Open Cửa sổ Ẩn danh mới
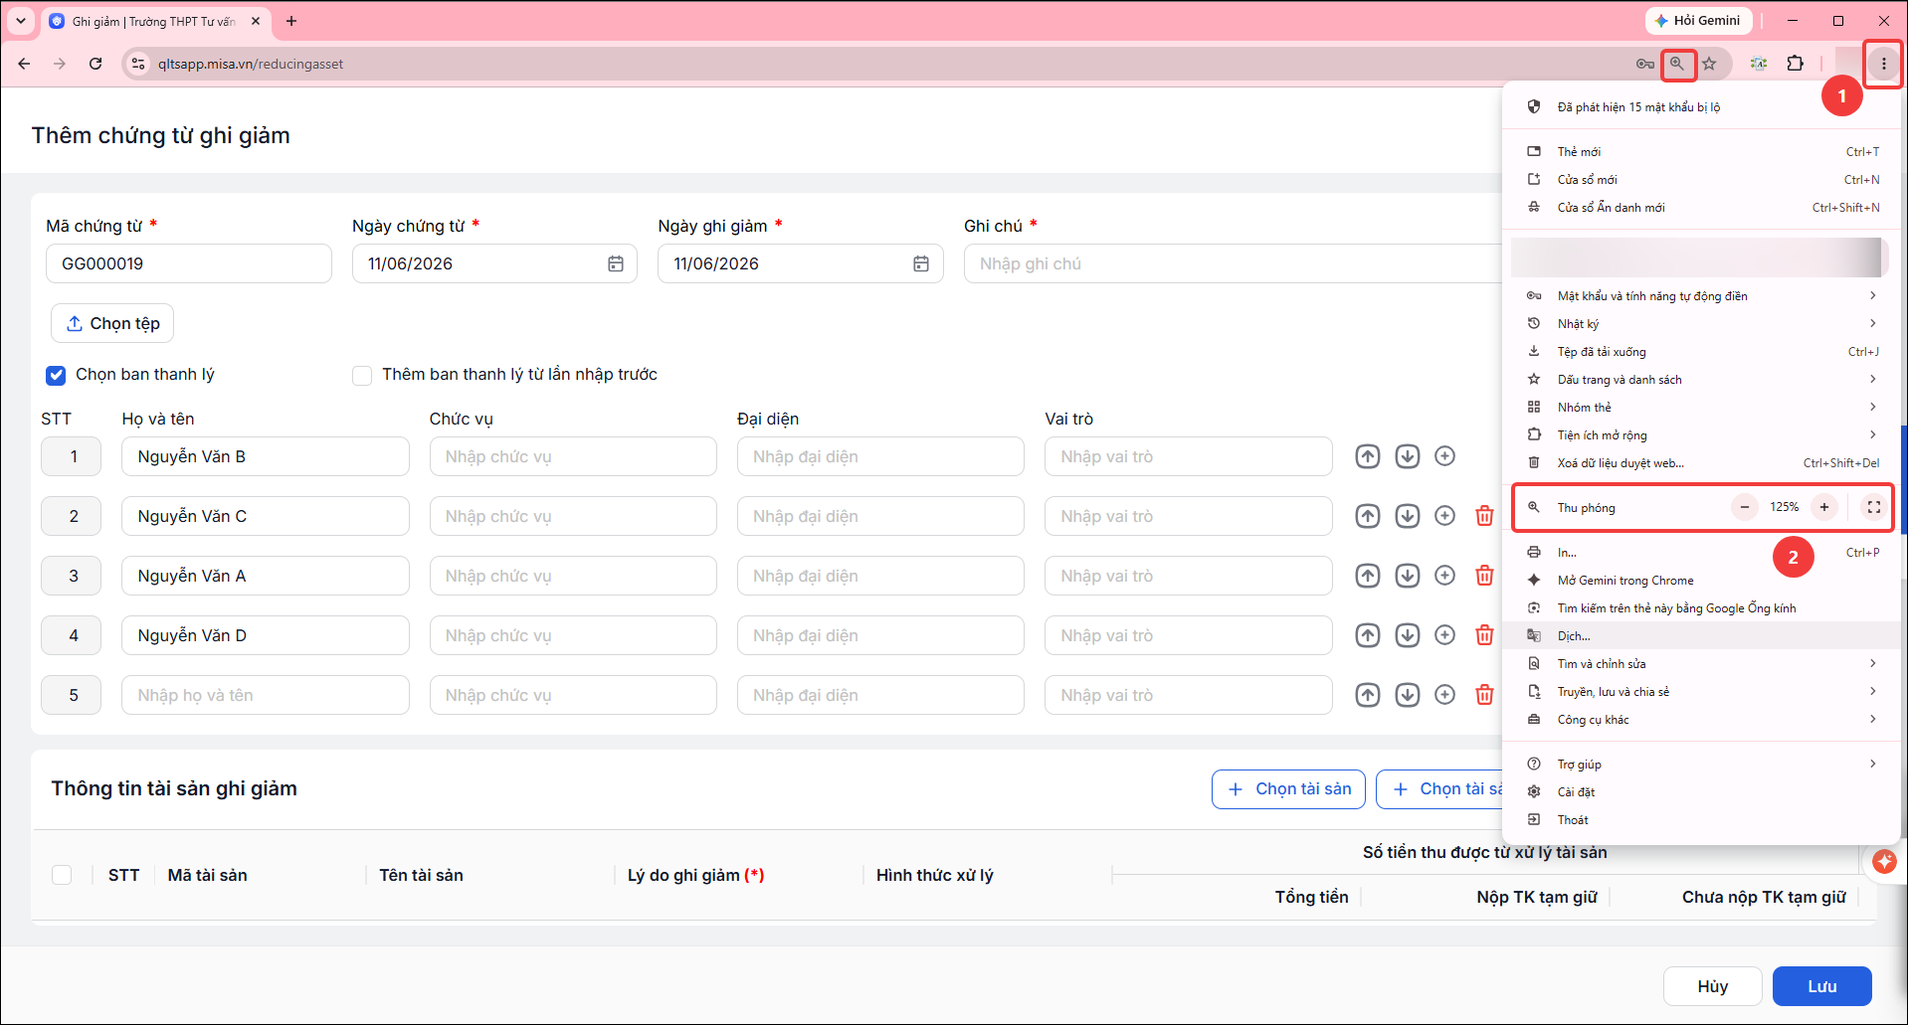This screenshot has height=1025, width=1908. coord(1701,207)
